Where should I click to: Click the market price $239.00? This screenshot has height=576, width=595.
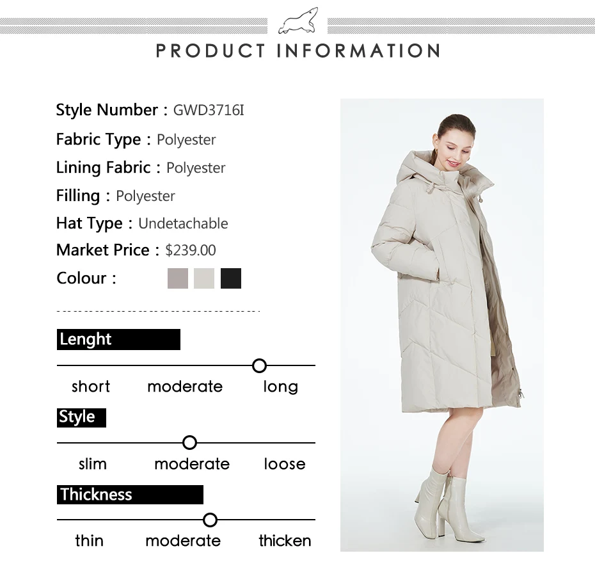[x=191, y=250]
